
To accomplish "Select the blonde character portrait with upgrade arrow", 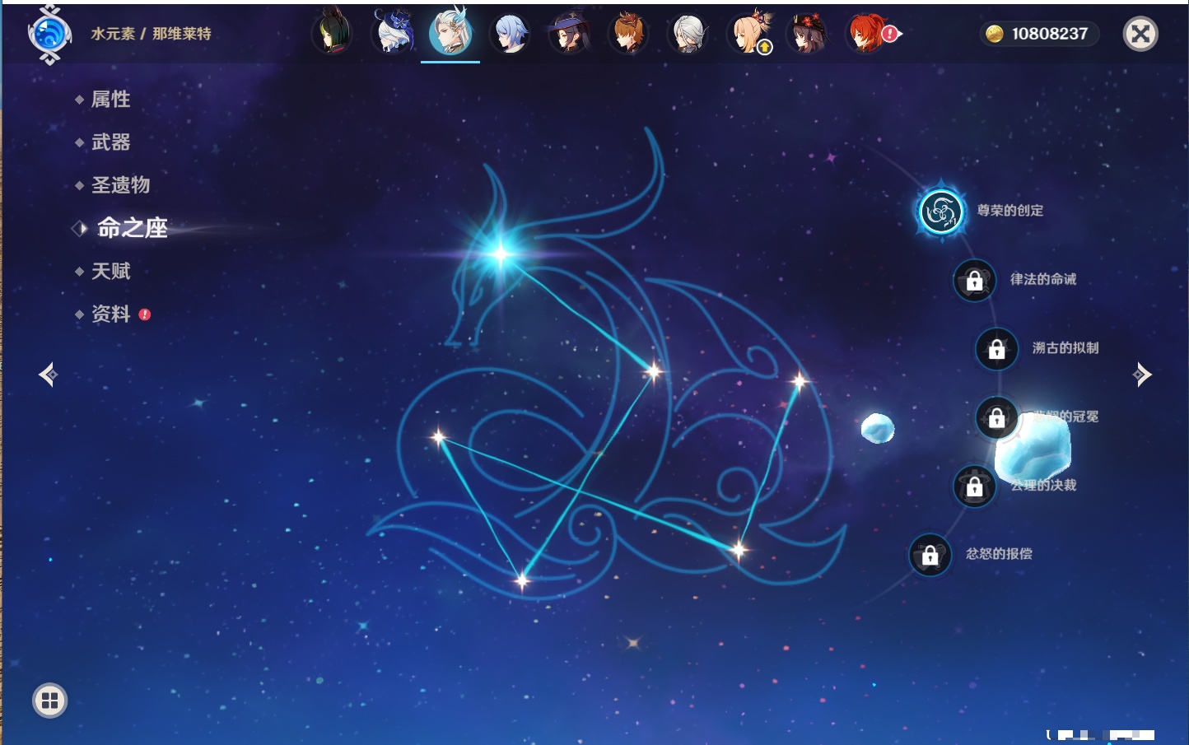I will pos(748,34).
